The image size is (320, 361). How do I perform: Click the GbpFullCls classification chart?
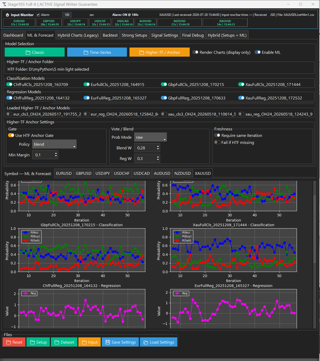point(82,250)
